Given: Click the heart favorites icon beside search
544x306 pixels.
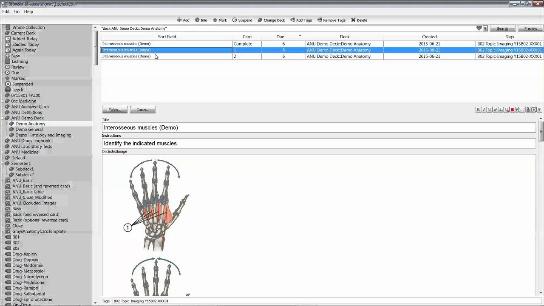Looking at the screenshot, I should 479,28.
